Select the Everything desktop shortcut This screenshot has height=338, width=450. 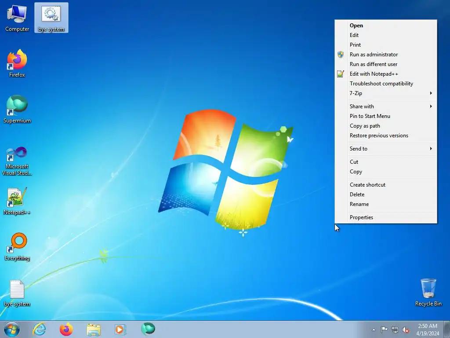[17, 246]
